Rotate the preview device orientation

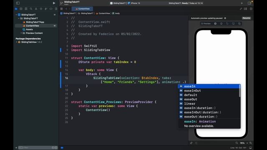click(227, 24)
